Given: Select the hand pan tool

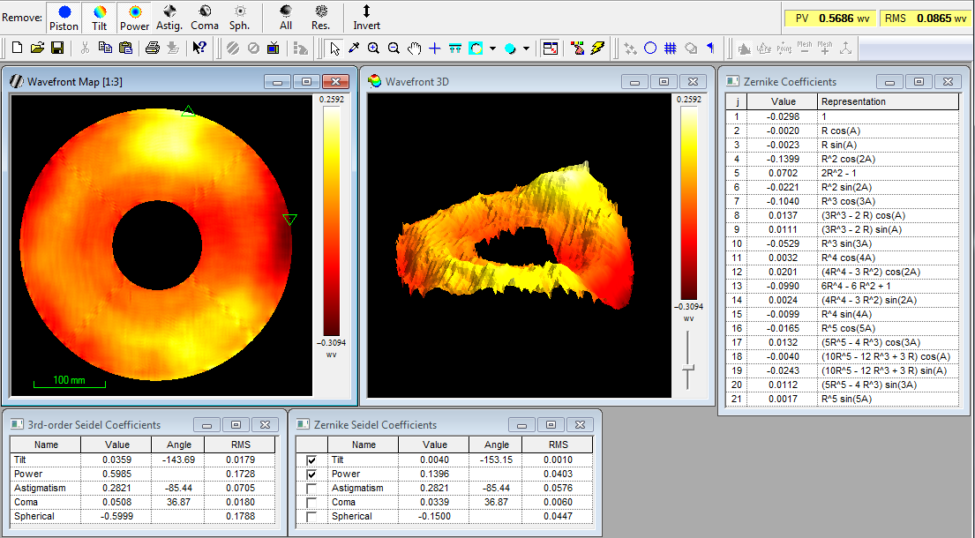Looking at the screenshot, I should tap(414, 49).
